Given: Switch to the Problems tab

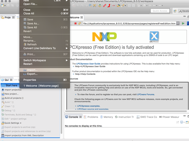Looking at the screenshot, I should pos(91,117).
